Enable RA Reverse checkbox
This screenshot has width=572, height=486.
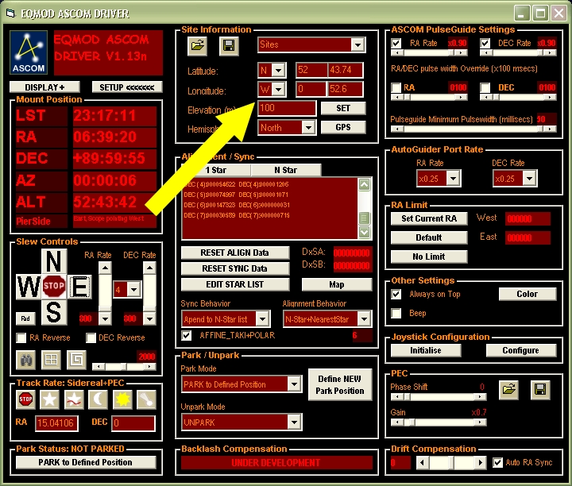21,338
